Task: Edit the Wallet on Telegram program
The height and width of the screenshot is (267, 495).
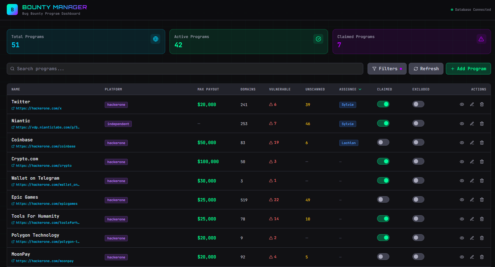Action: point(472,181)
